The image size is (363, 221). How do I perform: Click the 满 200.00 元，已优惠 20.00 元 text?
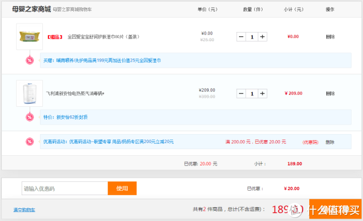[256, 142]
